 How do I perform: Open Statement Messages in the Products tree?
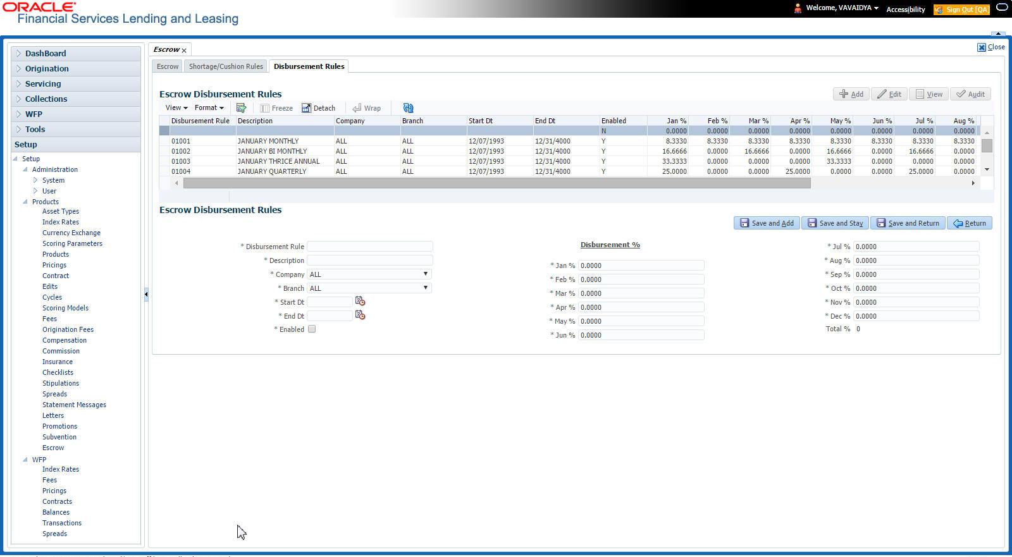coord(74,405)
